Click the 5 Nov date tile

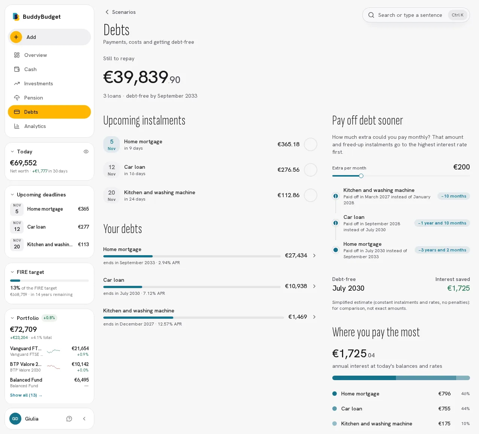pyautogui.click(x=112, y=144)
